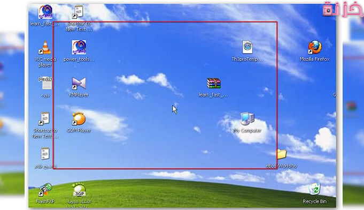Image resolution: width=364 pixels, height=210 pixels.
Task: Select the My Computer icon
Action: 247,119
